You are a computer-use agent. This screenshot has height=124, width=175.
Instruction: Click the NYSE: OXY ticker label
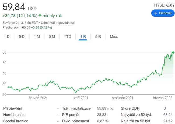point(164,5)
